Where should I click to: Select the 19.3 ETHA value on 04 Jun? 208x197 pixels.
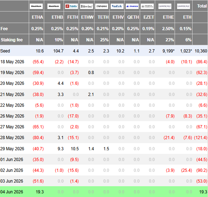pos(40,192)
